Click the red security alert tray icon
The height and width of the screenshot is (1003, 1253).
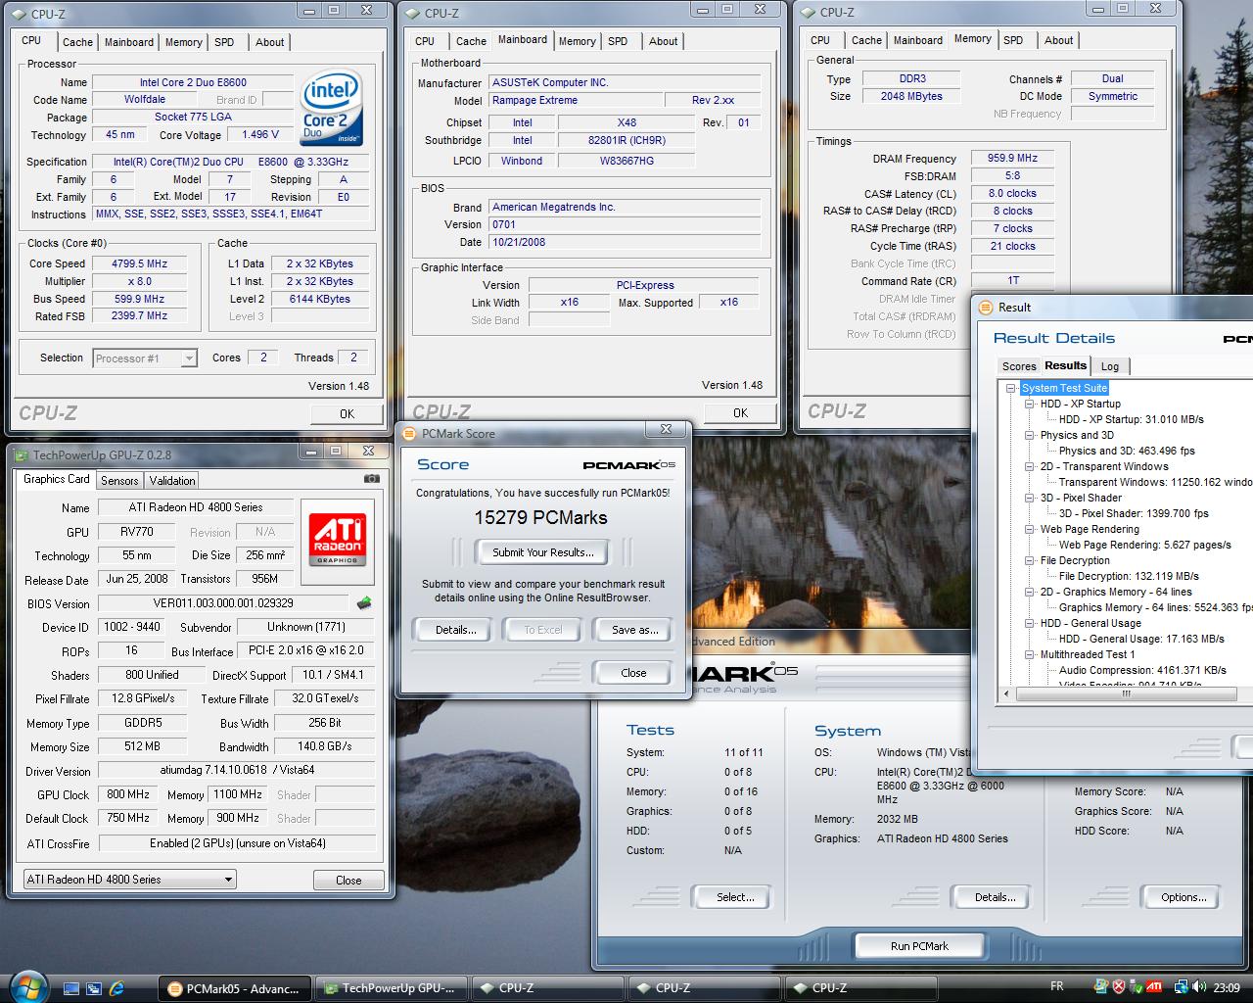(x=1119, y=987)
